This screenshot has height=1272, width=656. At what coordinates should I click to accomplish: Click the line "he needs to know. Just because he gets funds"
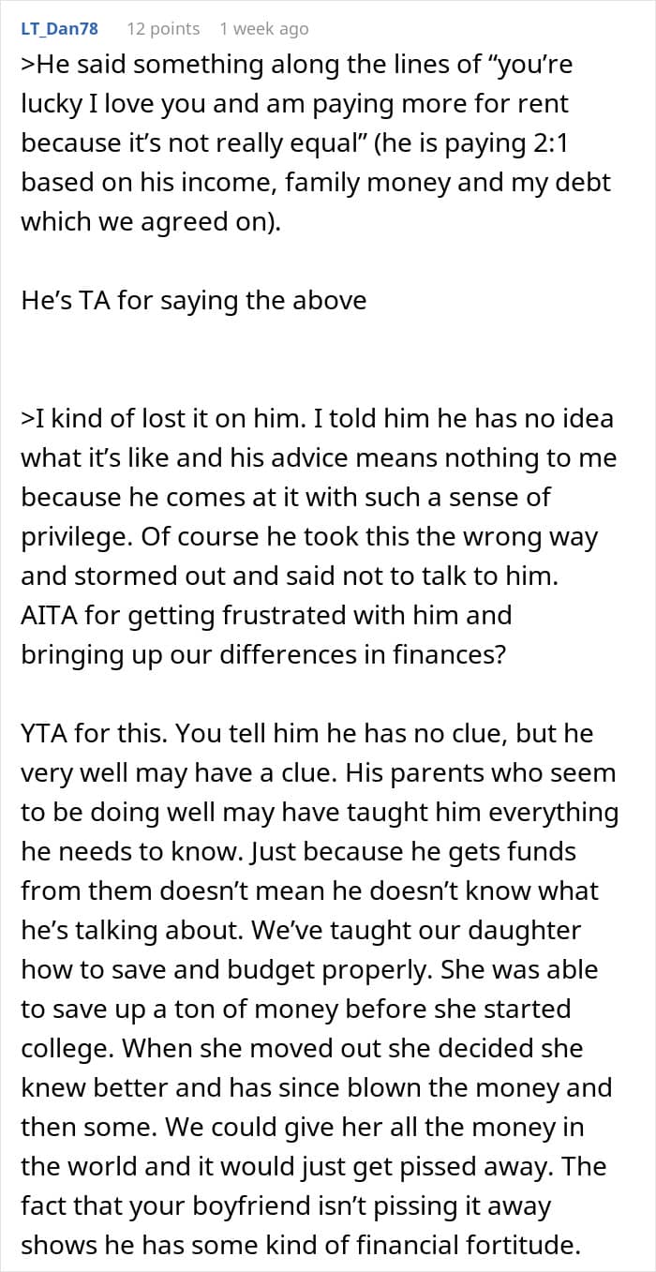coord(298,852)
